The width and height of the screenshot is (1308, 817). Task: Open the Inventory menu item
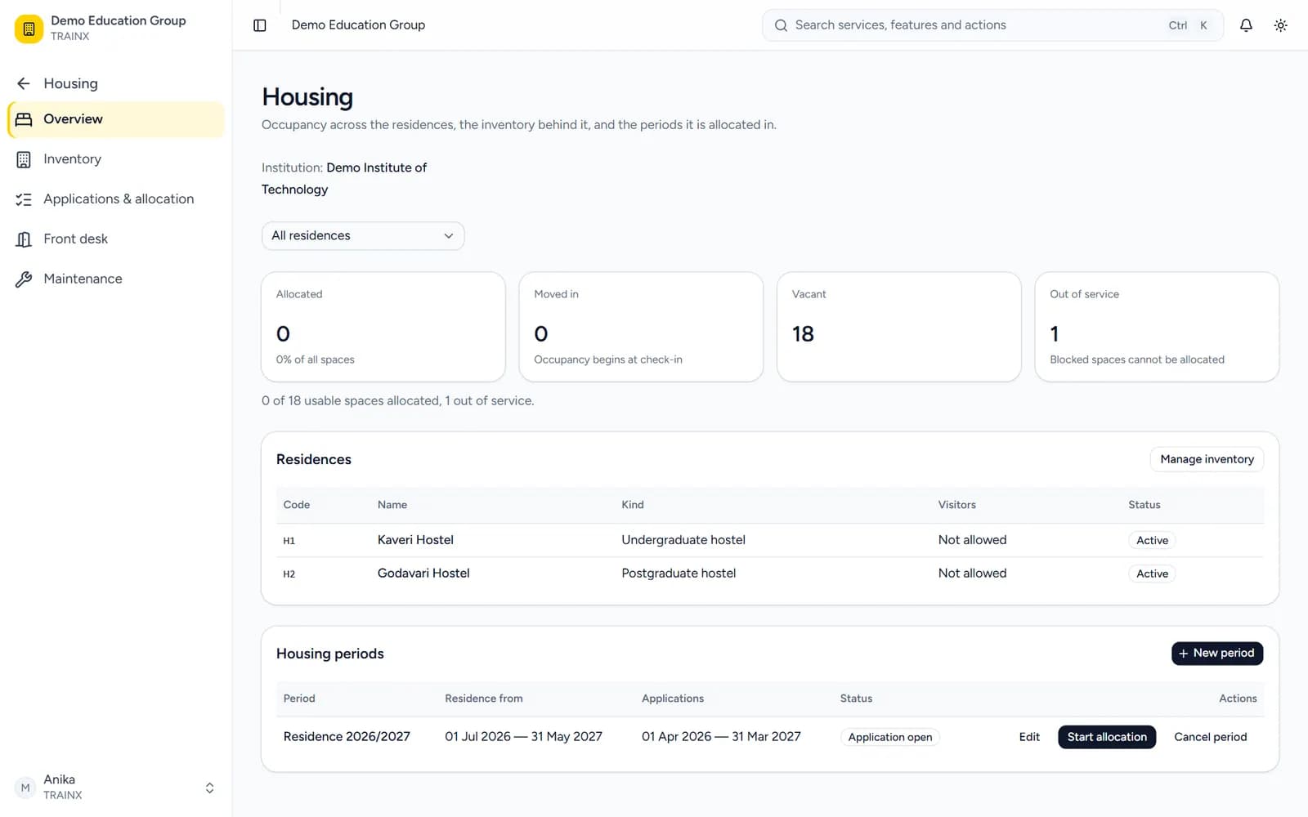coord(116,159)
